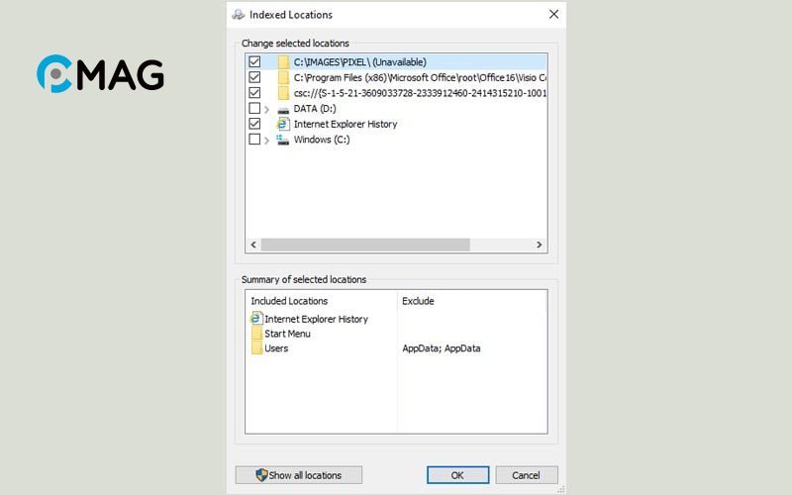Viewport: 792px width, 495px height.
Task: Uncheck the Internet Explorer History checkbox
Action: 254,124
